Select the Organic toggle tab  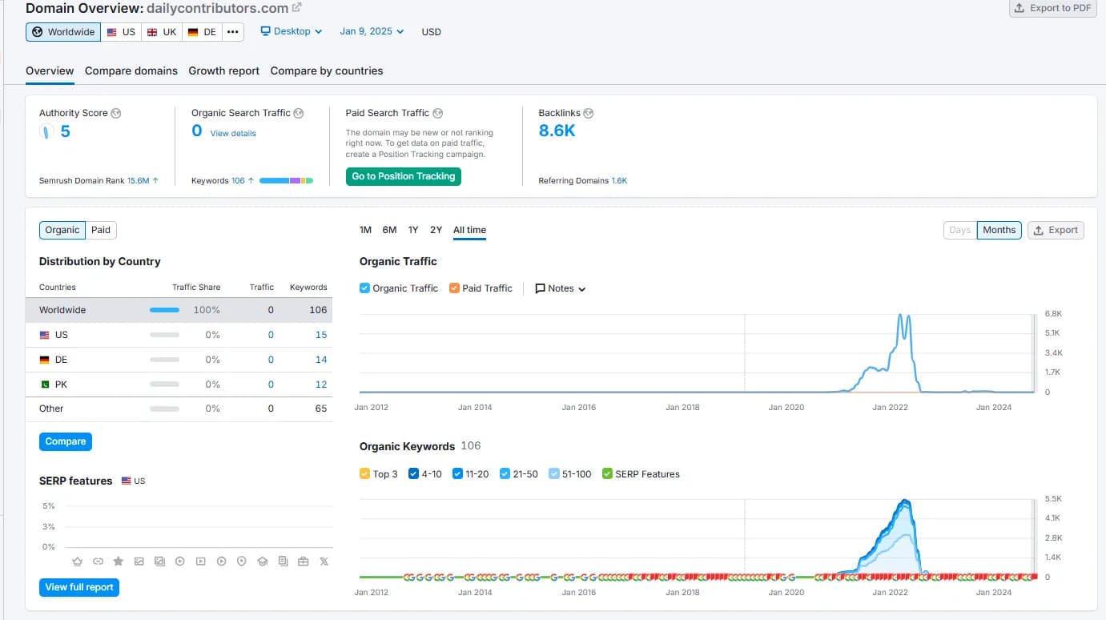62,230
